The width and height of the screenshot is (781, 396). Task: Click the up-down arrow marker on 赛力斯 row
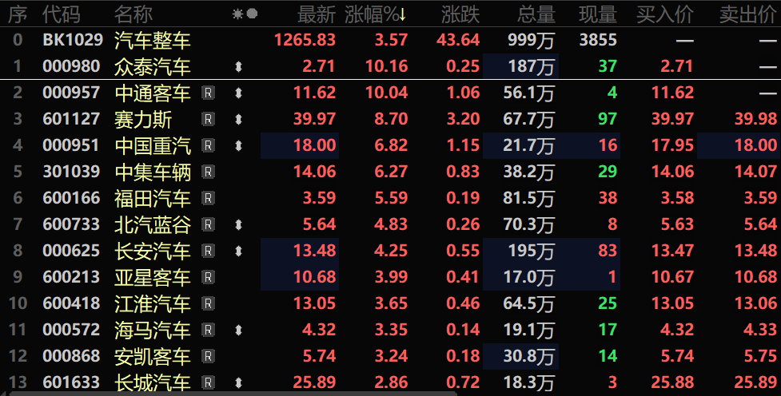(x=238, y=119)
